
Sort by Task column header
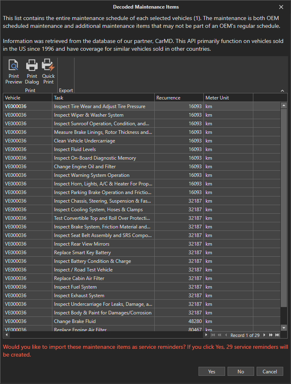click(103, 98)
